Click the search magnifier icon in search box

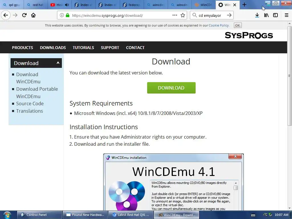[x=194, y=15]
